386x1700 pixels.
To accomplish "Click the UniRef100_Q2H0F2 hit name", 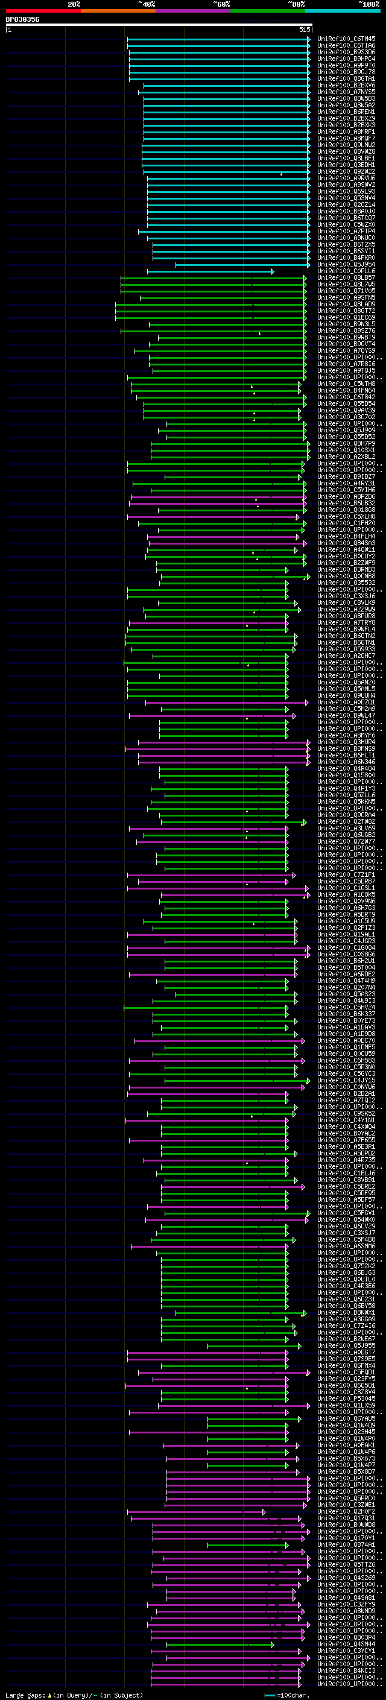I will 346,1511.
